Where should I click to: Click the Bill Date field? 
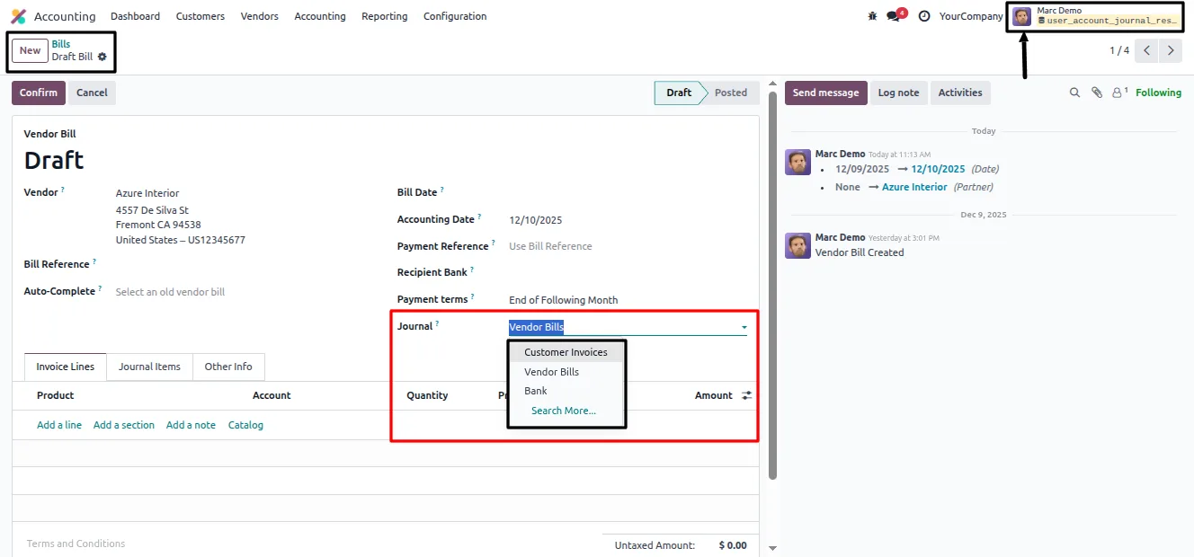pos(628,192)
